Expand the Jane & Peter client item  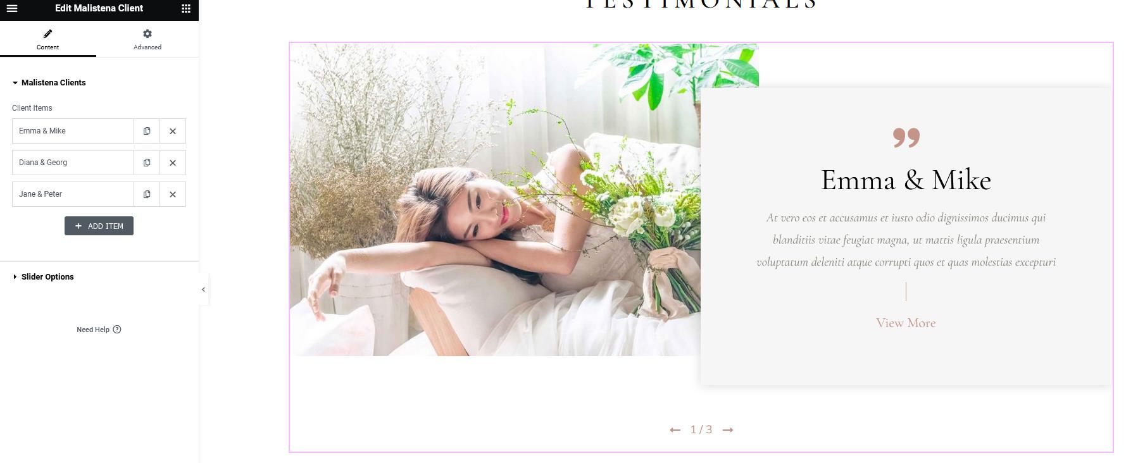(x=73, y=194)
